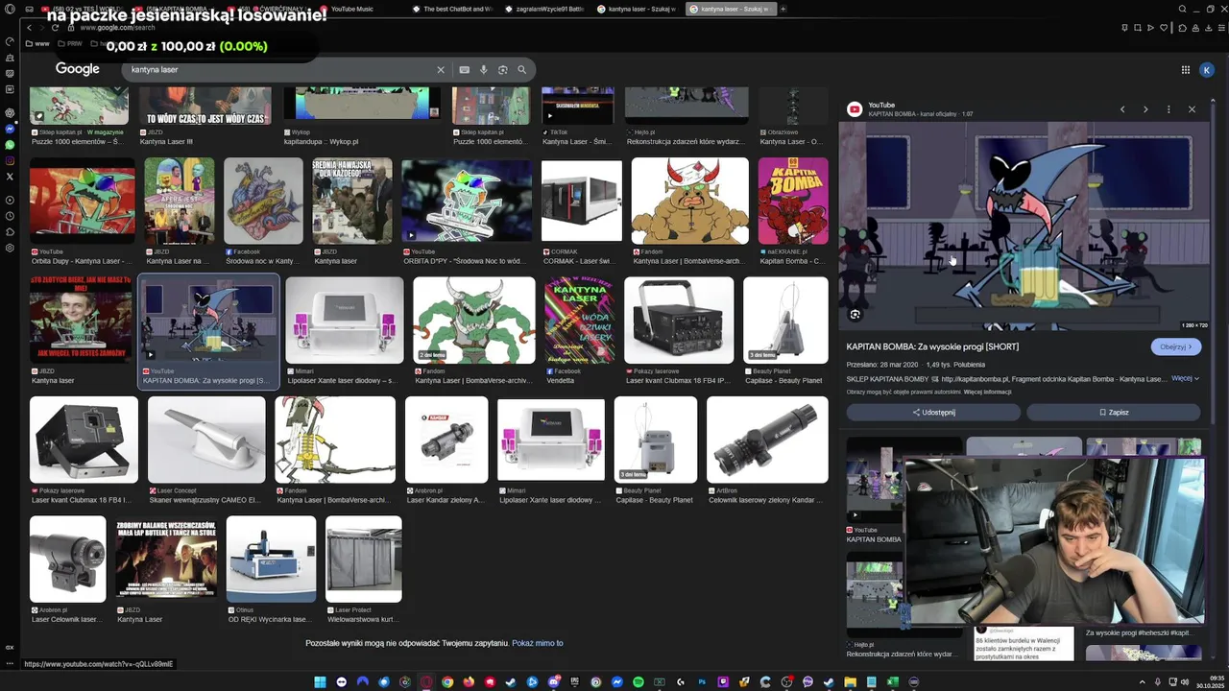Open Messenger in Opera sidebar
The image size is (1229, 691).
pyautogui.click(x=10, y=129)
